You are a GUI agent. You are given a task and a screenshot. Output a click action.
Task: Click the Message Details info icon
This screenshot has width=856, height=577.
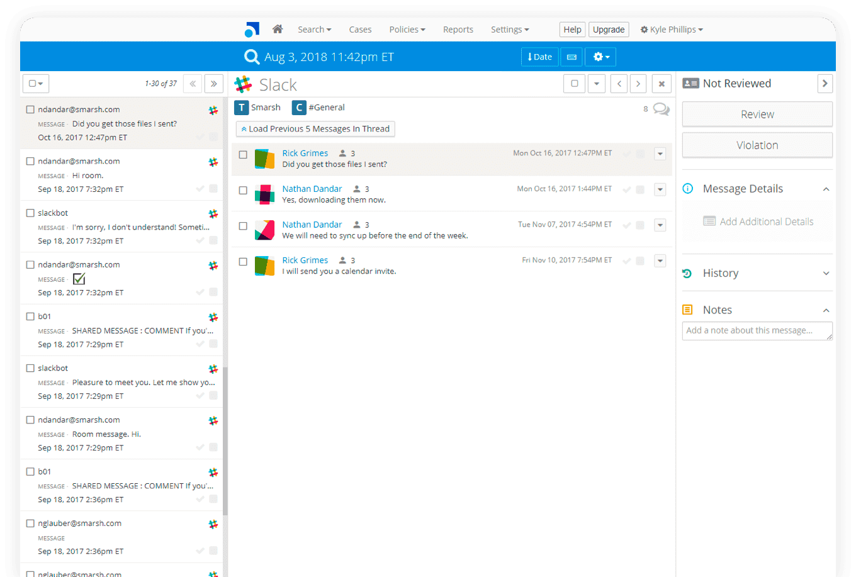click(688, 188)
